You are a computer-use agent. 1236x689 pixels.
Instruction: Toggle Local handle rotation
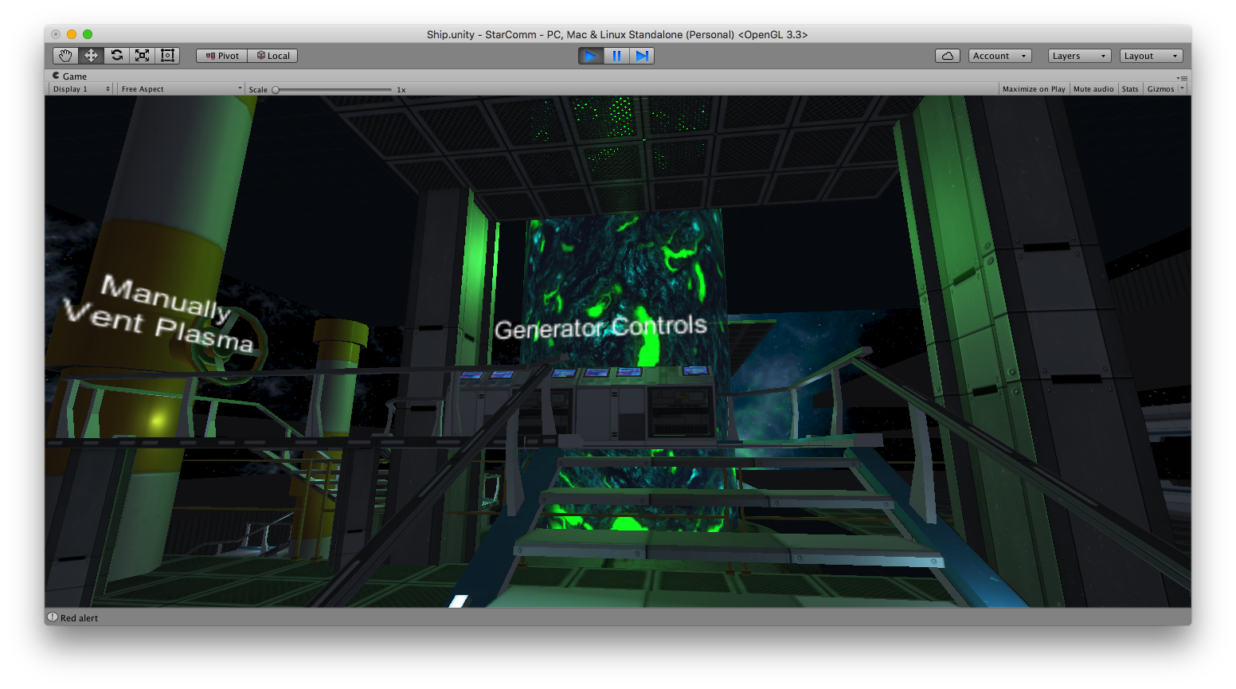point(272,56)
